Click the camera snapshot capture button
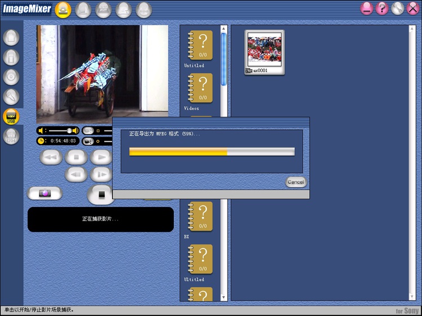The height and width of the screenshot is (316, 422). click(x=45, y=193)
